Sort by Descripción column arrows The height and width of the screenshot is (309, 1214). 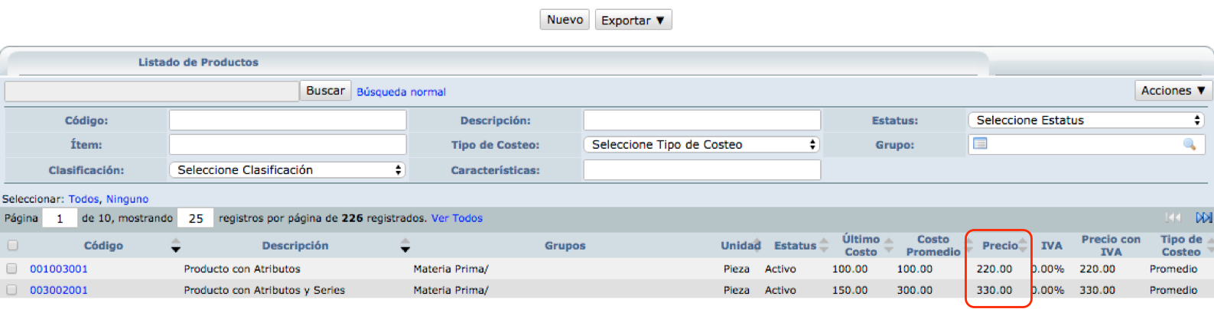coord(405,246)
